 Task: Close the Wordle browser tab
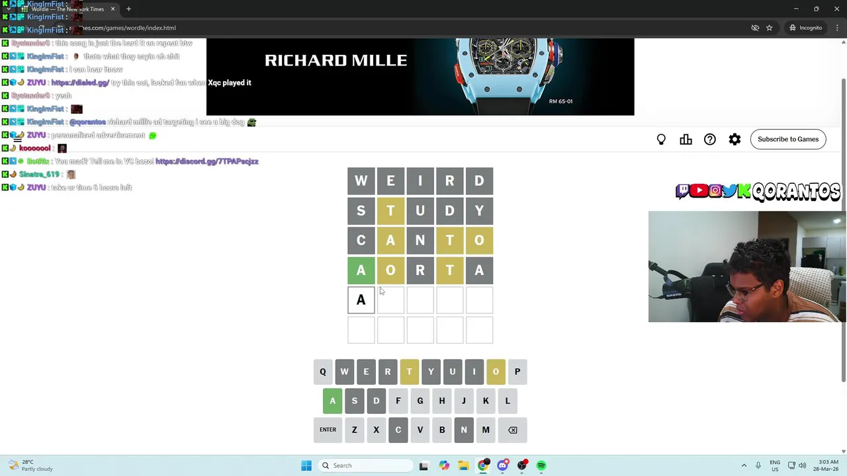click(x=112, y=9)
